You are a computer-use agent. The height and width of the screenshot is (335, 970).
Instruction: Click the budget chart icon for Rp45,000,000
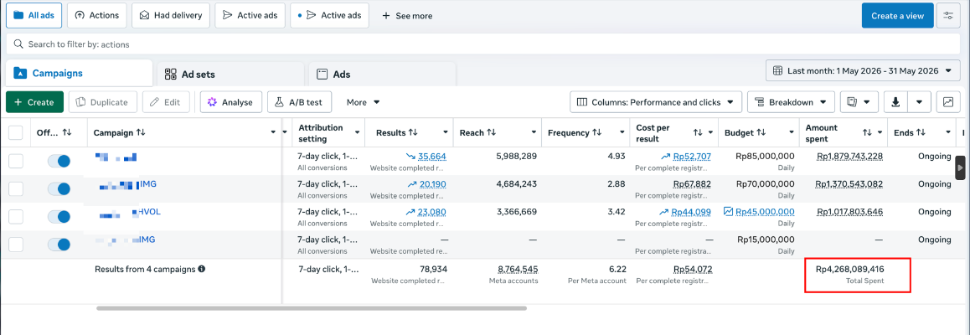point(729,212)
